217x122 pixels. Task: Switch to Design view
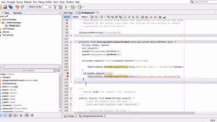(76, 17)
